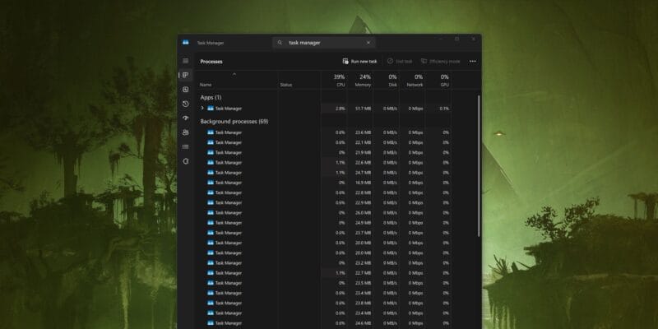Click the process icon in the 22.6 MB row
The width and height of the screenshot is (658, 329).
pos(211,162)
